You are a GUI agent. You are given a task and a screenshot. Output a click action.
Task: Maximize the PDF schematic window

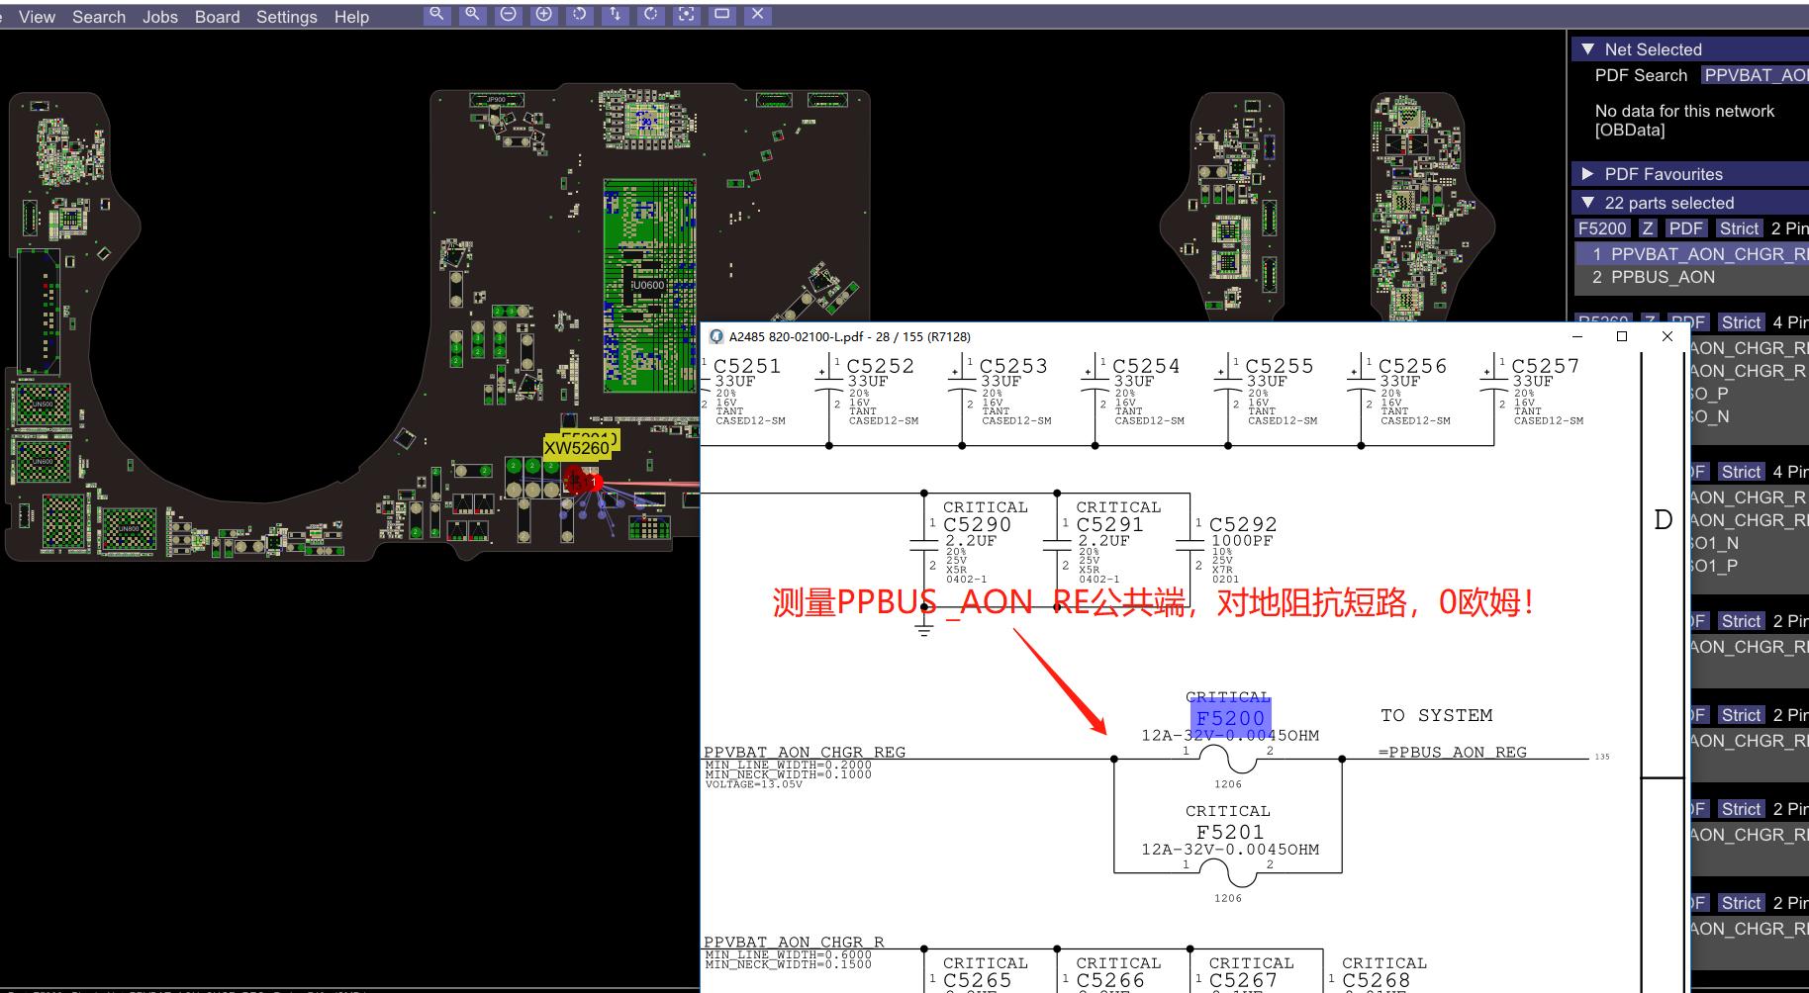[x=1622, y=336]
